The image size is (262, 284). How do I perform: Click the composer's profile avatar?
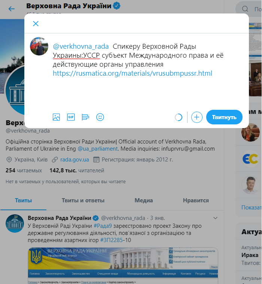coord(39,46)
